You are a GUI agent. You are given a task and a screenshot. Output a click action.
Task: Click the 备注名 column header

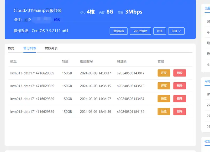point(122,61)
